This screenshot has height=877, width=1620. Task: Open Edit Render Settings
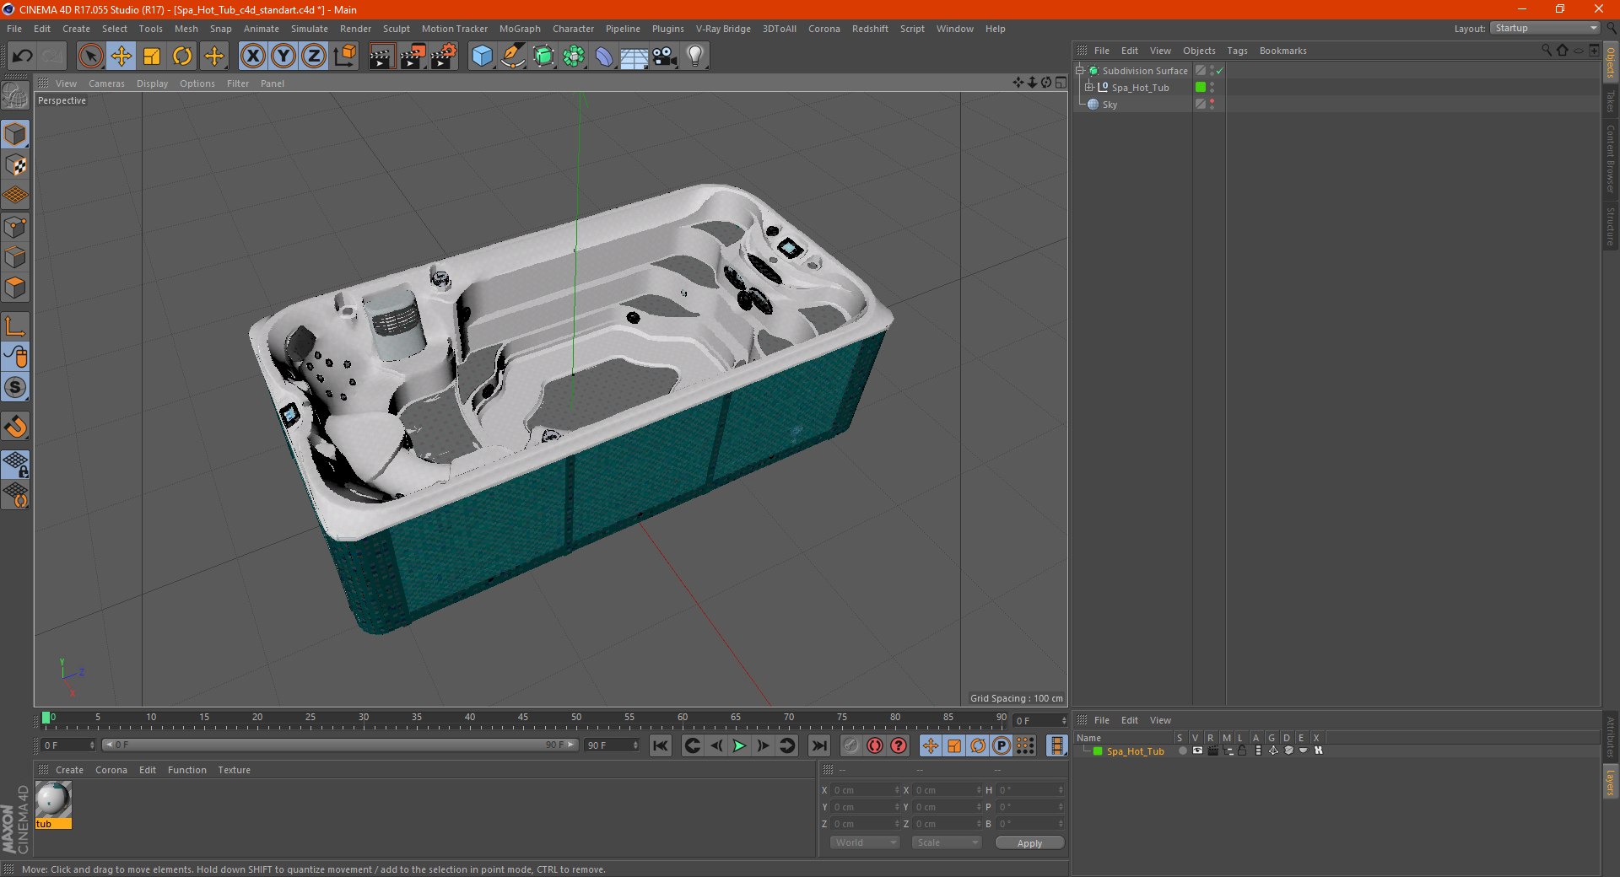(x=443, y=56)
